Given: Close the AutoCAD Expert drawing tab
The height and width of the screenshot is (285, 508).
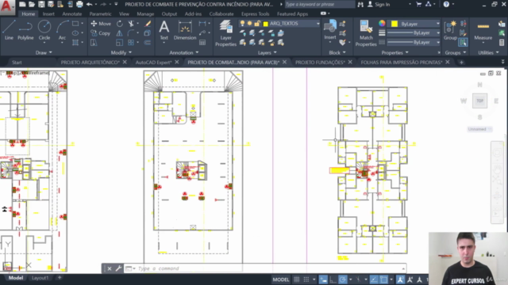Looking at the screenshot, I should point(176,62).
